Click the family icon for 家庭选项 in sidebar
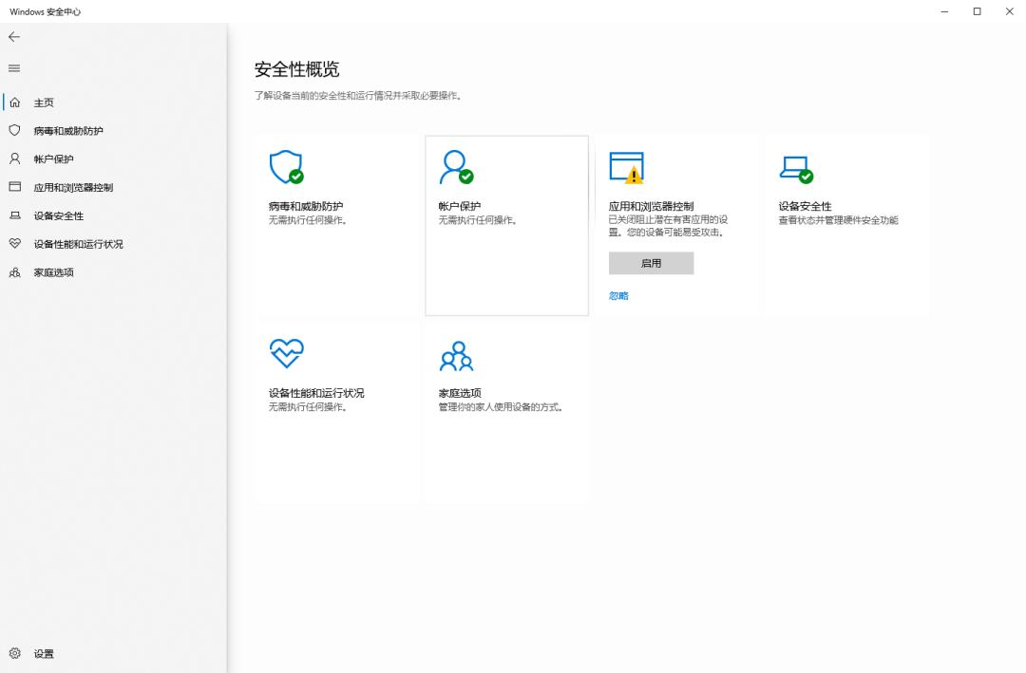1026x673 pixels. pyautogui.click(x=14, y=272)
